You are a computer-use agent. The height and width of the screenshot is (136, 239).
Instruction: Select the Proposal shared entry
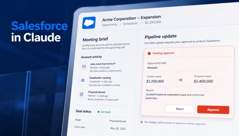97,92
